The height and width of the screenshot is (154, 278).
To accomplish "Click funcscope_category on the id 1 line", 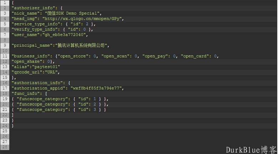I will coord(42,99).
